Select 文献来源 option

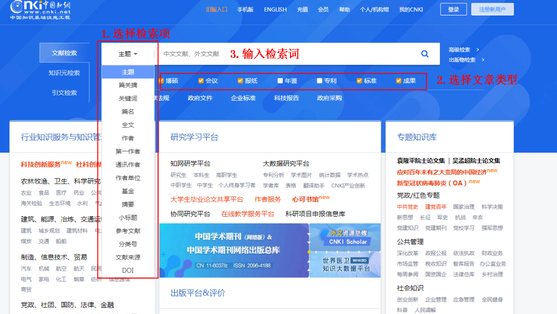(128, 257)
